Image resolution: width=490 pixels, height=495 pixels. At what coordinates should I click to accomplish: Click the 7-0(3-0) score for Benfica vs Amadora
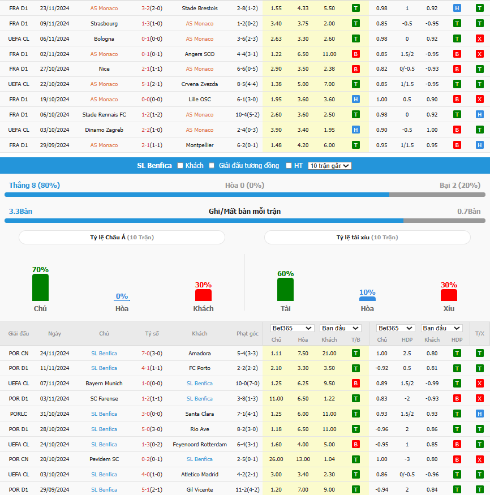pyautogui.click(x=152, y=353)
